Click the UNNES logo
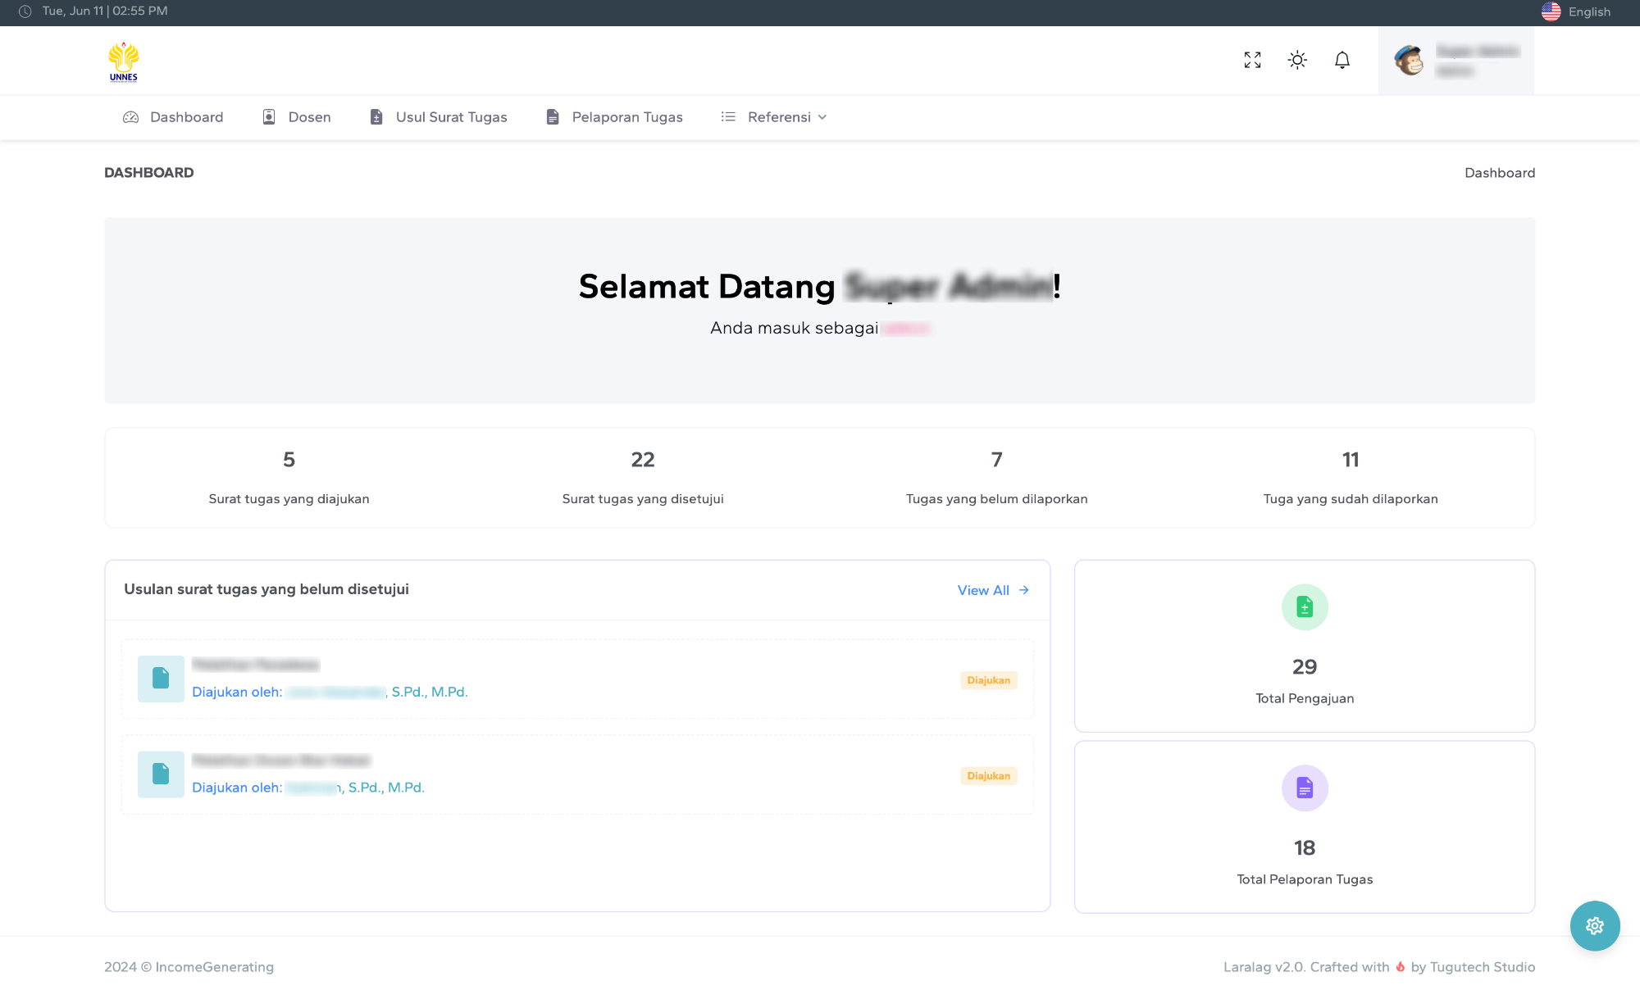 click(124, 61)
